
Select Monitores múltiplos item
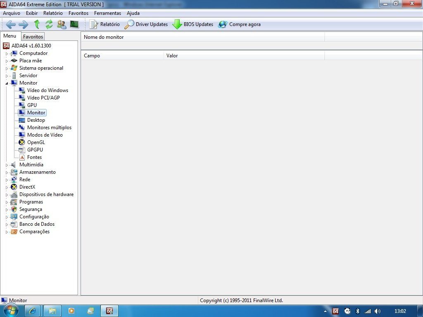tap(50, 128)
